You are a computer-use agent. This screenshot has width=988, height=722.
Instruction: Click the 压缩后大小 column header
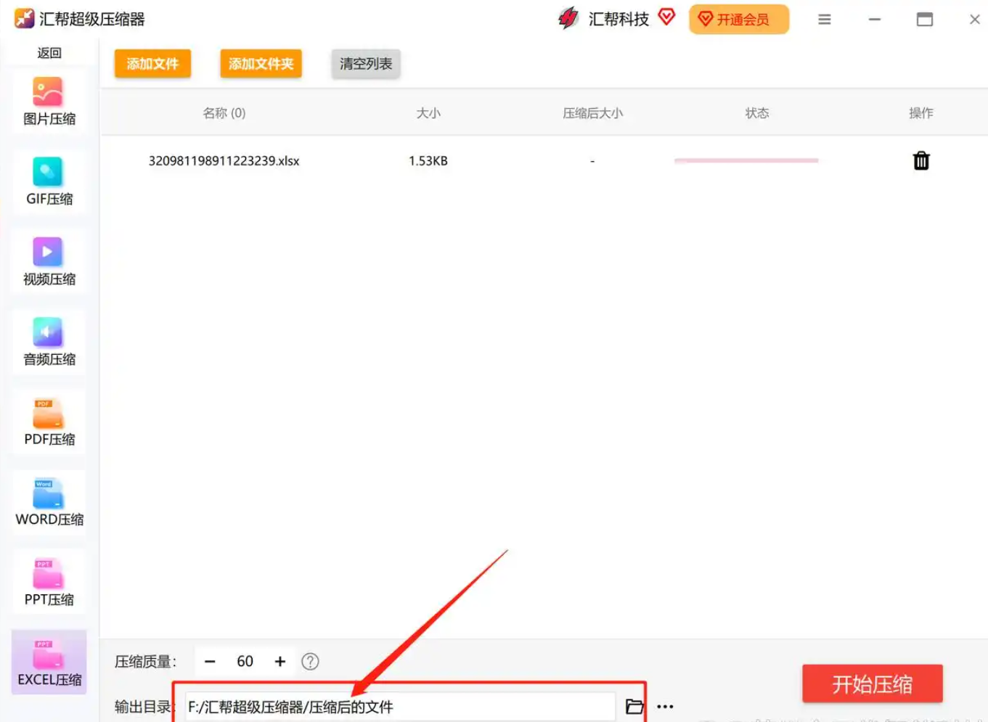[592, 113]
